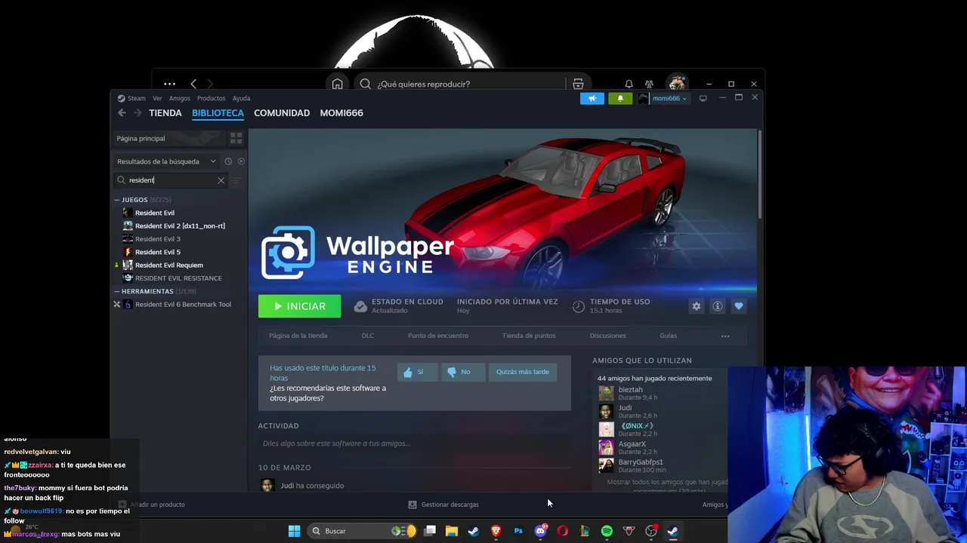Open the Steam library grid view icon

click(236, 138)
